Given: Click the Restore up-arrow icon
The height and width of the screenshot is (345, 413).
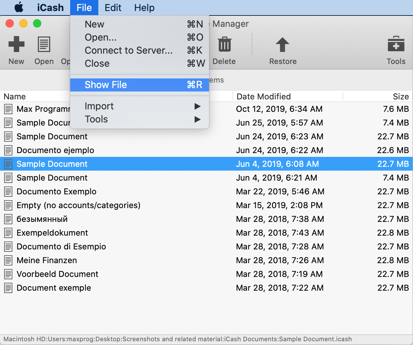Looking at the screenshot, I should [283, 45].
